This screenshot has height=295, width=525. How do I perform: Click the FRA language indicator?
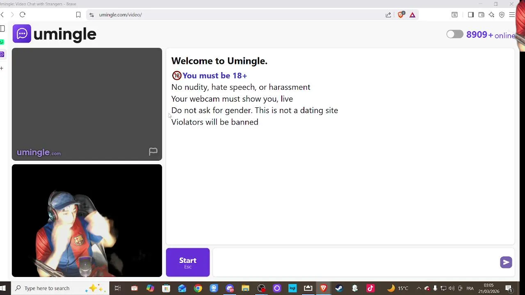coord(470,288)
